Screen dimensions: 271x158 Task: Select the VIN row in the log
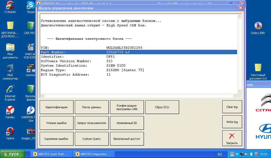click(139, 48)
